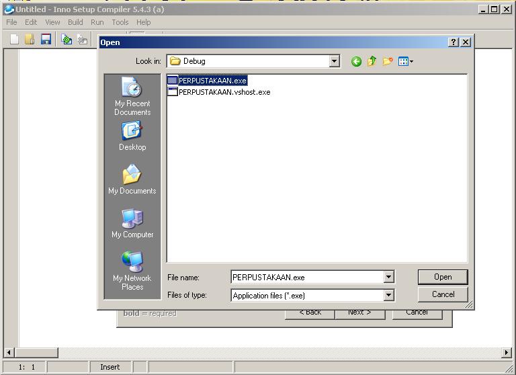Select PERPUSTAKAAN.vshost.exe file

(219, 92)
